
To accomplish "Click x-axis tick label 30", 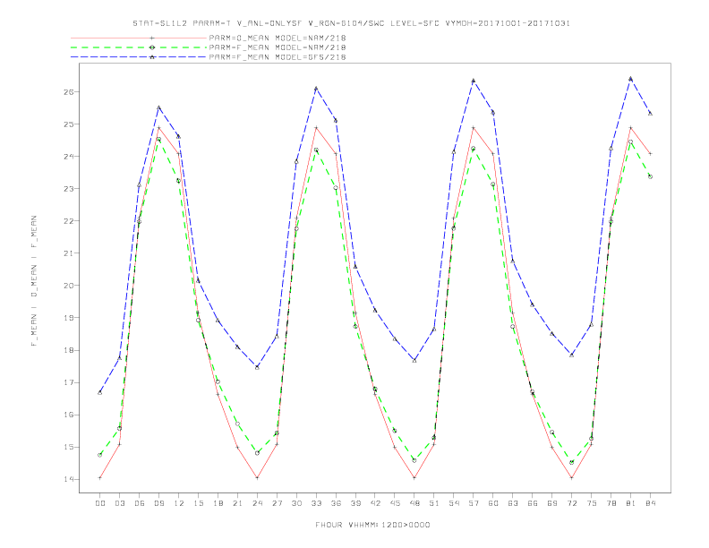I will pyautogui.click(x=296, y=503).
